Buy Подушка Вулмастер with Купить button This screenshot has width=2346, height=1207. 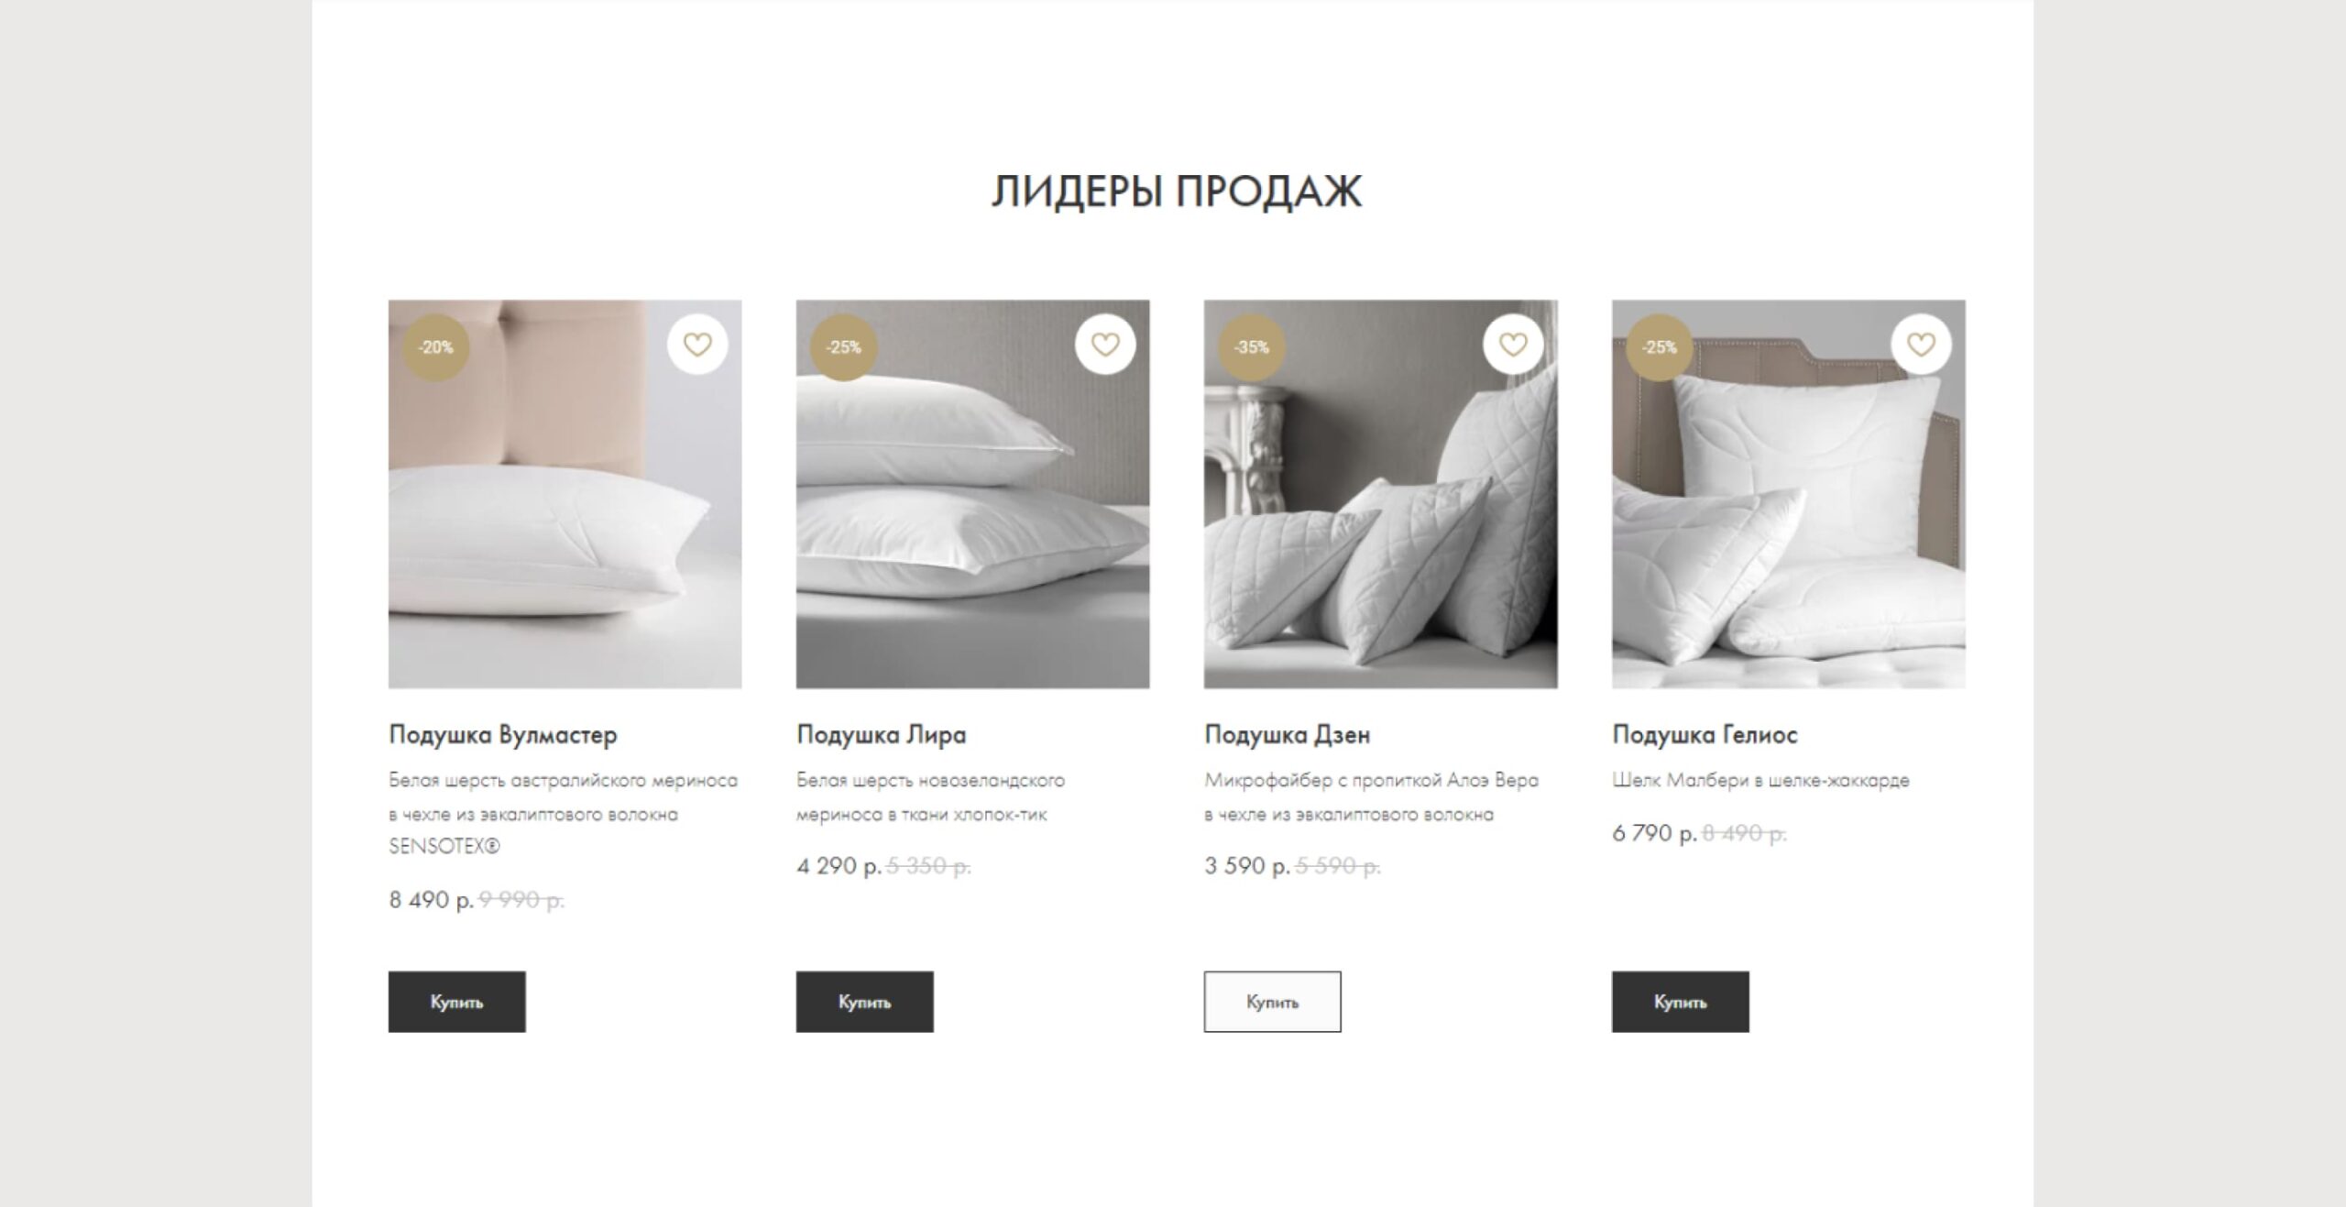pyautogui.click(x=457, y=1002)
